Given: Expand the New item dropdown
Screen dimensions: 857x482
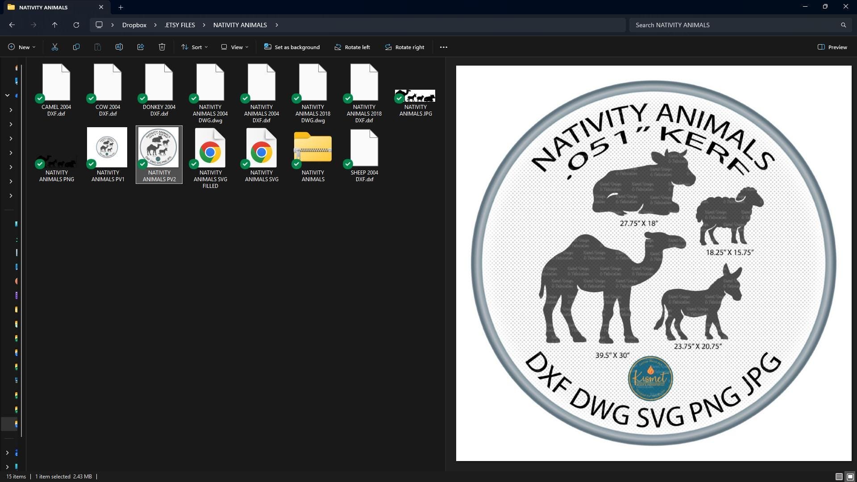Looking at the screenshot, I should 21,47.
